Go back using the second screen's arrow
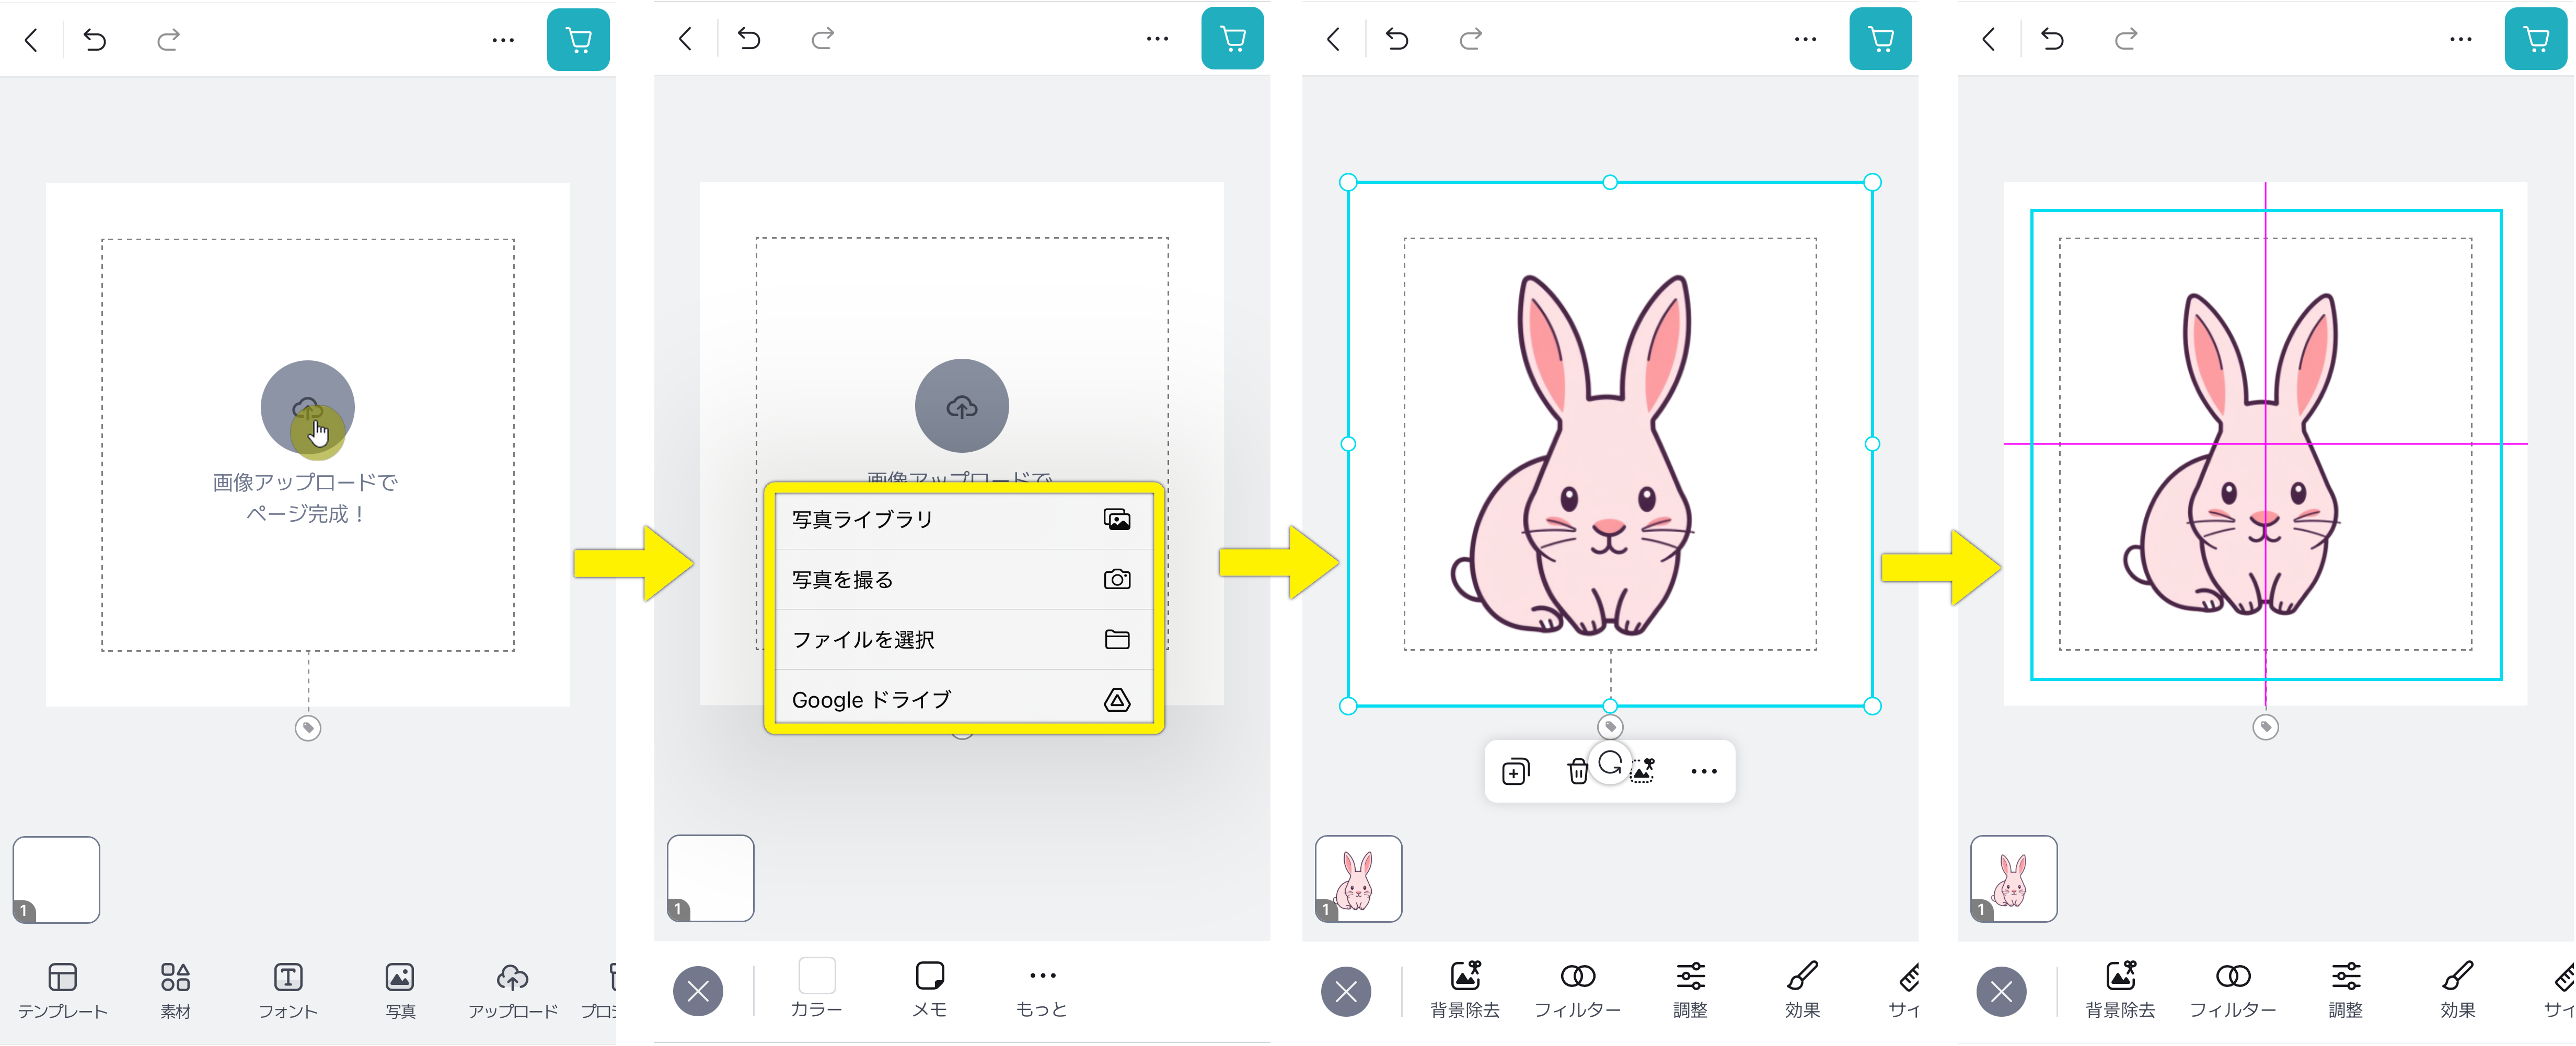The image size is (2576, 1046). [x=685, y=39]
